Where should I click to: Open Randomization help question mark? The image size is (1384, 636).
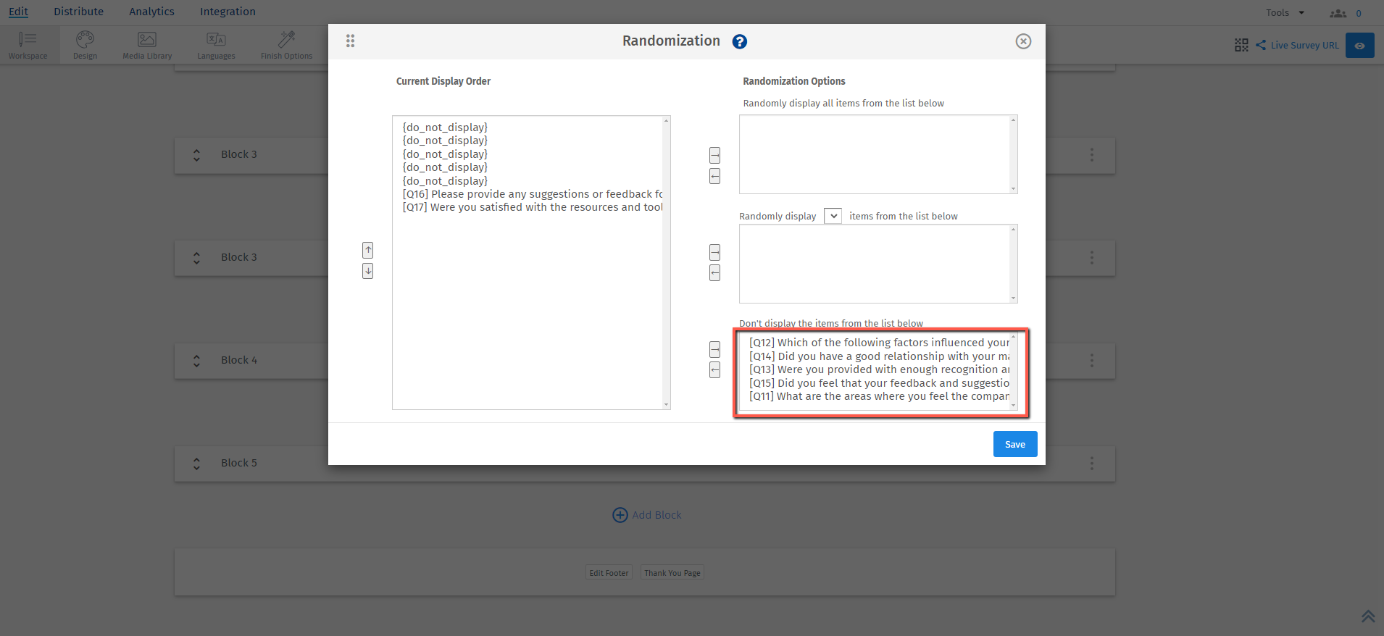[739, 41]
